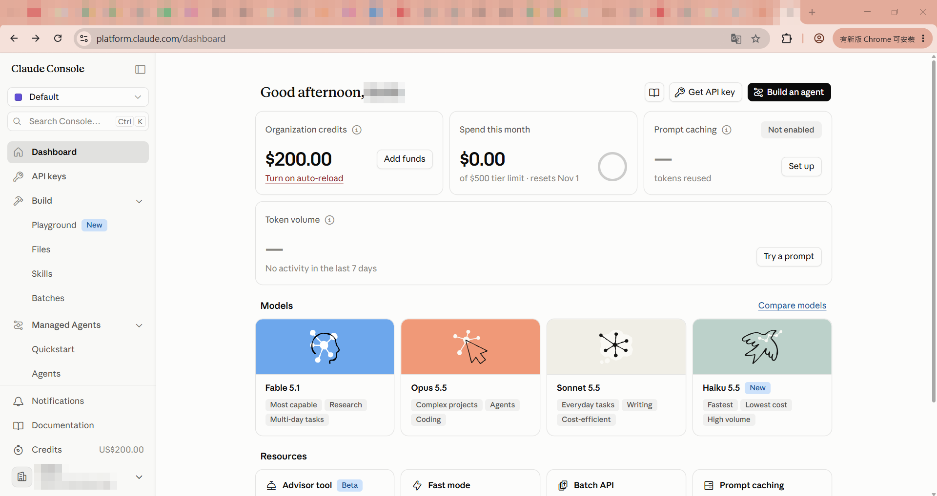Image resolution: width=937 pixels, height=496 pixels.
Task: Click the organization building icon at sidebar bottom
Action: [x=22, y=477]
